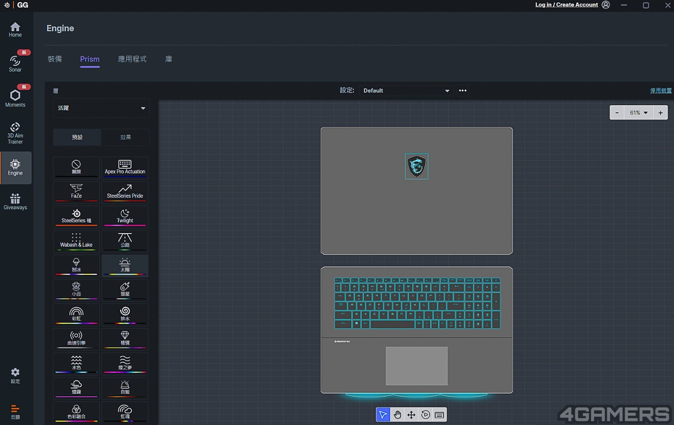Switch to the Prism tab

tap(90, 59)
